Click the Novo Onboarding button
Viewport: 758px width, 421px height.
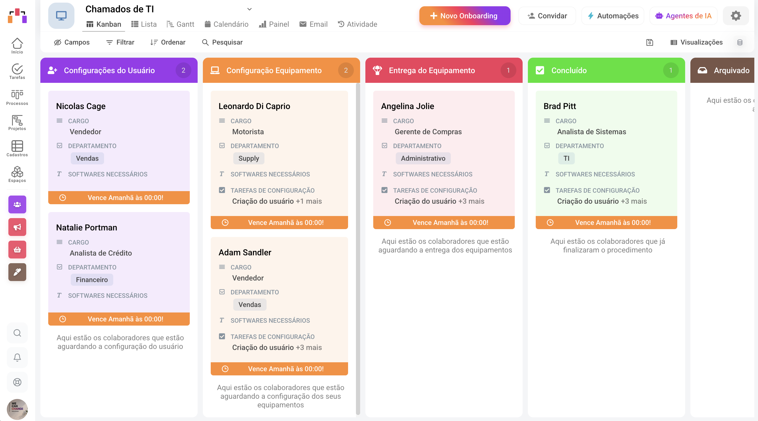tap(465, 15)
